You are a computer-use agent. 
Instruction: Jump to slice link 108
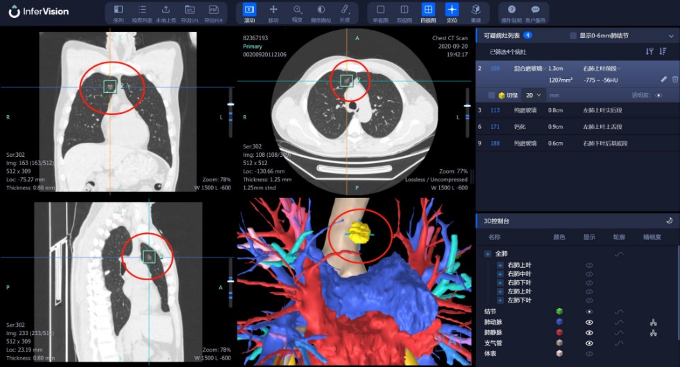495,69
